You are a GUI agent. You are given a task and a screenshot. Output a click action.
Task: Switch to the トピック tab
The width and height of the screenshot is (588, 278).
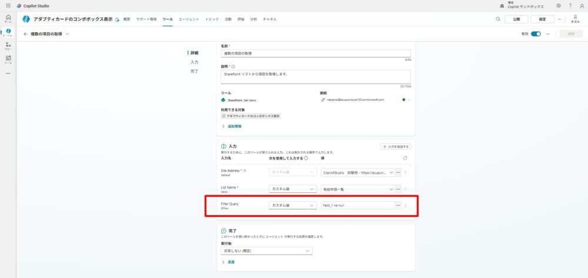pos(212,19)
